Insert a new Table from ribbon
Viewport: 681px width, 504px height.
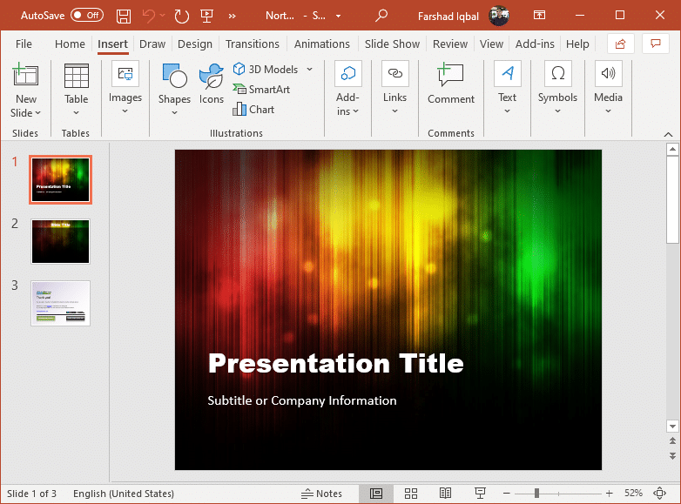coord(77,90)
